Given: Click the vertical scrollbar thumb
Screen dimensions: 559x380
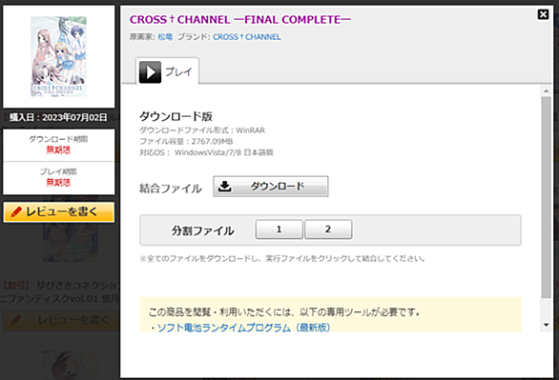Looking at the screenshot, I should tap(546, 197).
